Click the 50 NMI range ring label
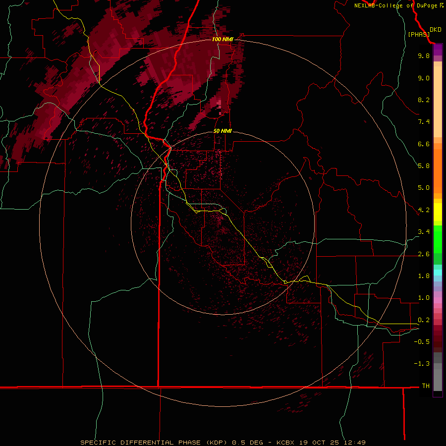446x446 pixels. (223, 131)
